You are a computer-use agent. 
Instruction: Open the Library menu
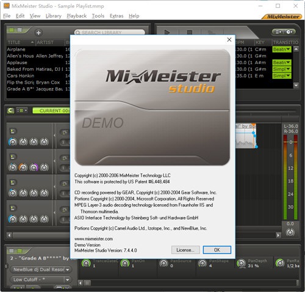[x=54, y=16]
